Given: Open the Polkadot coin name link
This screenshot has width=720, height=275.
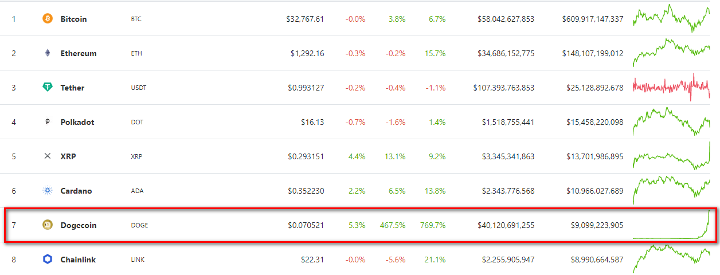Looking at the screenshot, I should click(77, 122).
